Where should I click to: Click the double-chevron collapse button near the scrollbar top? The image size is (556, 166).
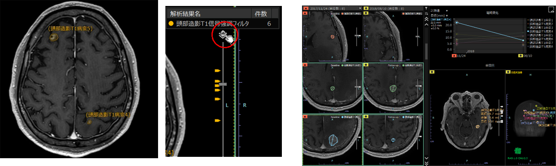pos(426,19)
